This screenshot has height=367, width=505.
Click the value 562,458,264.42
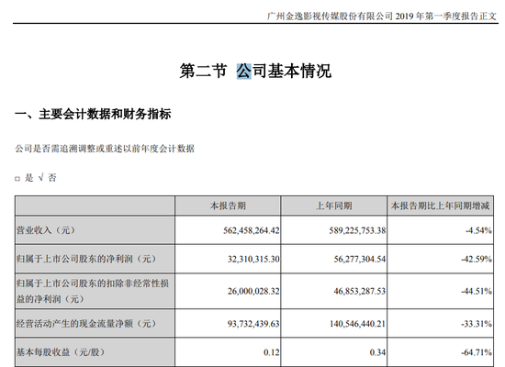click(252, 230)
